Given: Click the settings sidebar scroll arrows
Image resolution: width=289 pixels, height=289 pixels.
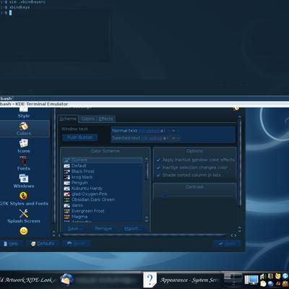Looking at the screenshot, I should [53, 234].
